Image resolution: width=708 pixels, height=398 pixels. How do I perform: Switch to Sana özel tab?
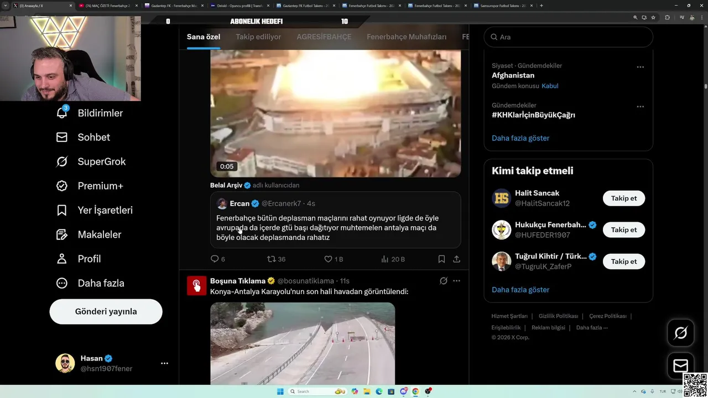click(x=204, y=37)
